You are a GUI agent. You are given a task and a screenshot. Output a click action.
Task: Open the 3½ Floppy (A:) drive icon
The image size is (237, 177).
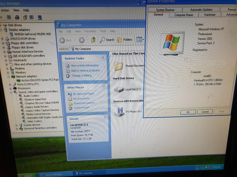119,111
